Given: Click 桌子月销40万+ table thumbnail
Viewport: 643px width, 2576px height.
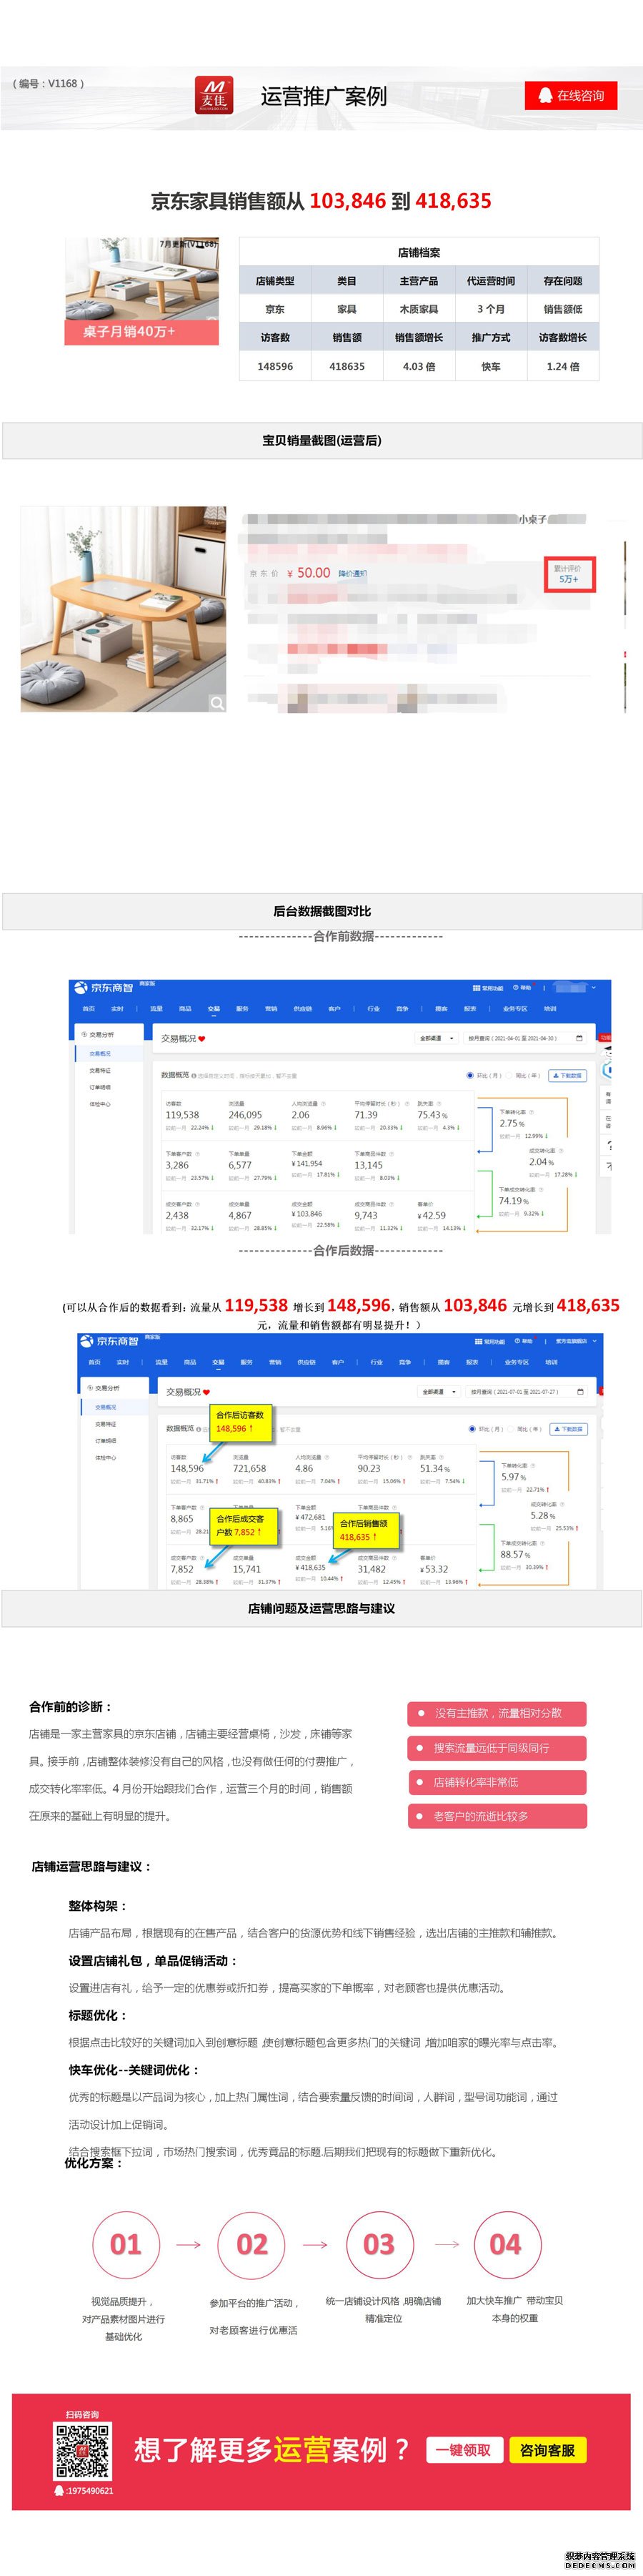Looking at the screenshot, I should click(141, 291).
